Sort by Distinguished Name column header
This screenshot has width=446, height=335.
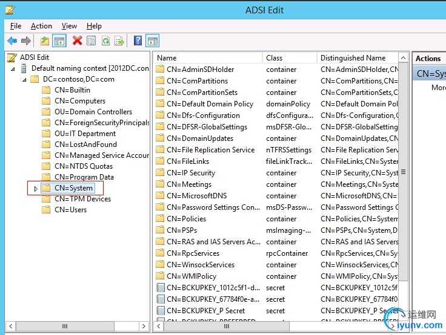pyautogui.click(x=358, y=58)
